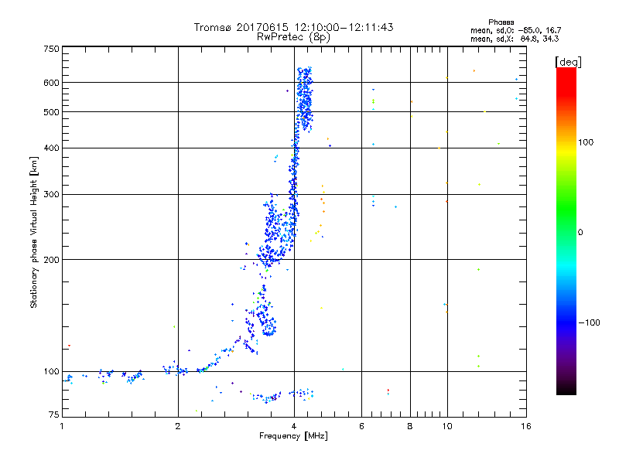Click the Tromsø 20170615 plot title
Screen dimensions: 619x464
tap(293, 27)
